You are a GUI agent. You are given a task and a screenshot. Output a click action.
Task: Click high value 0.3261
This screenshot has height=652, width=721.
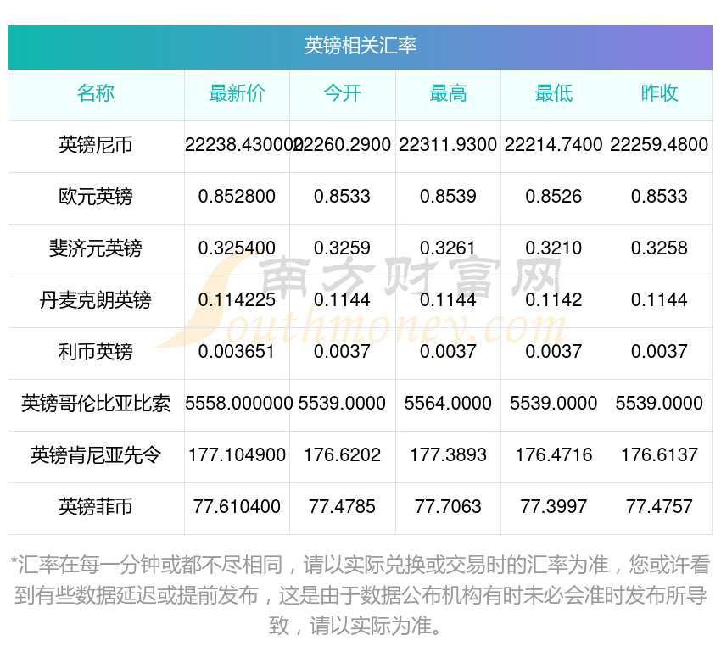(x=448, y=248)
